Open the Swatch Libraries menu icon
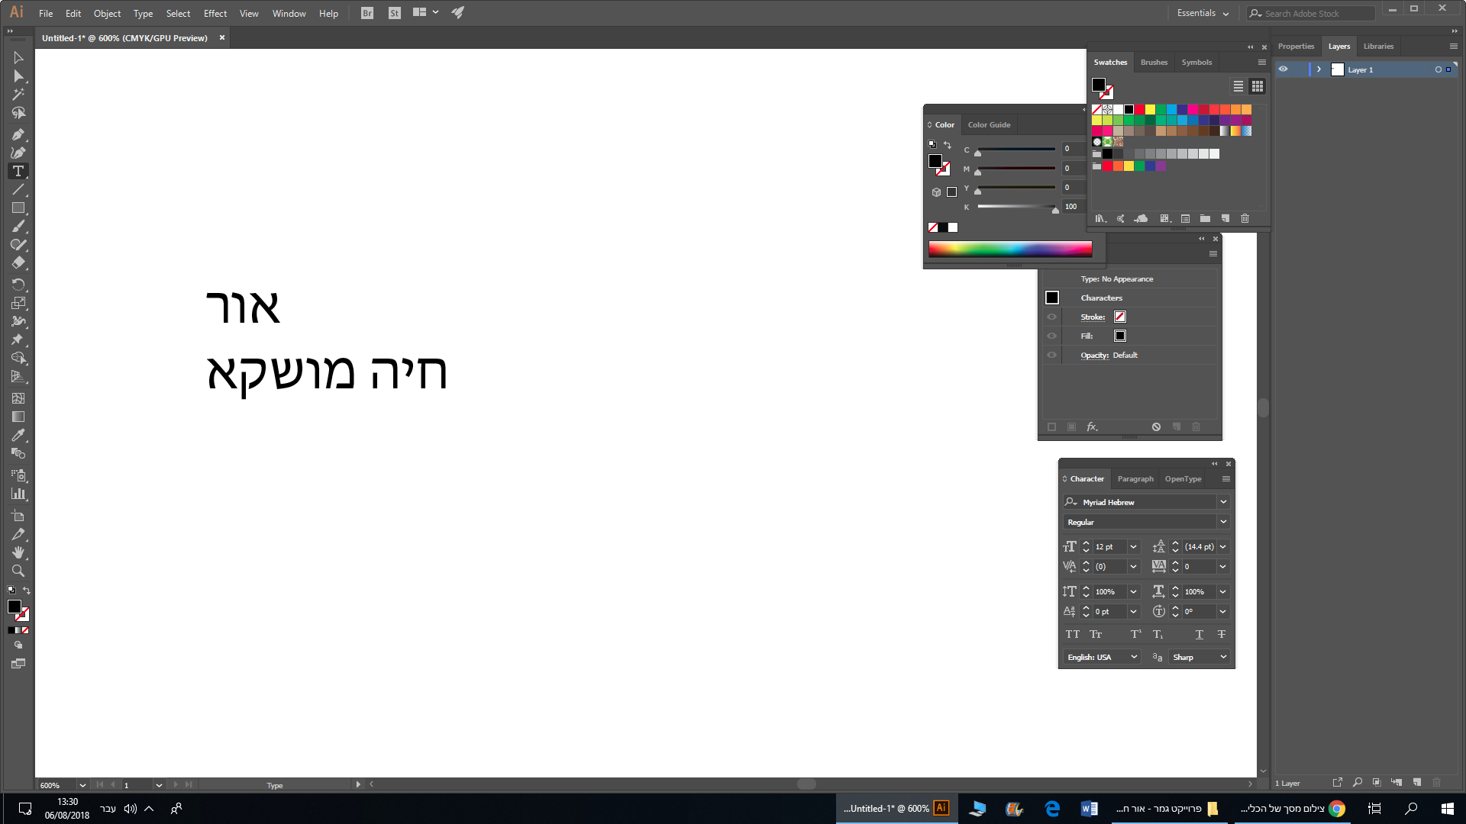The image size is (1466, 824). pyautogui.click(x=1100, y=219)
